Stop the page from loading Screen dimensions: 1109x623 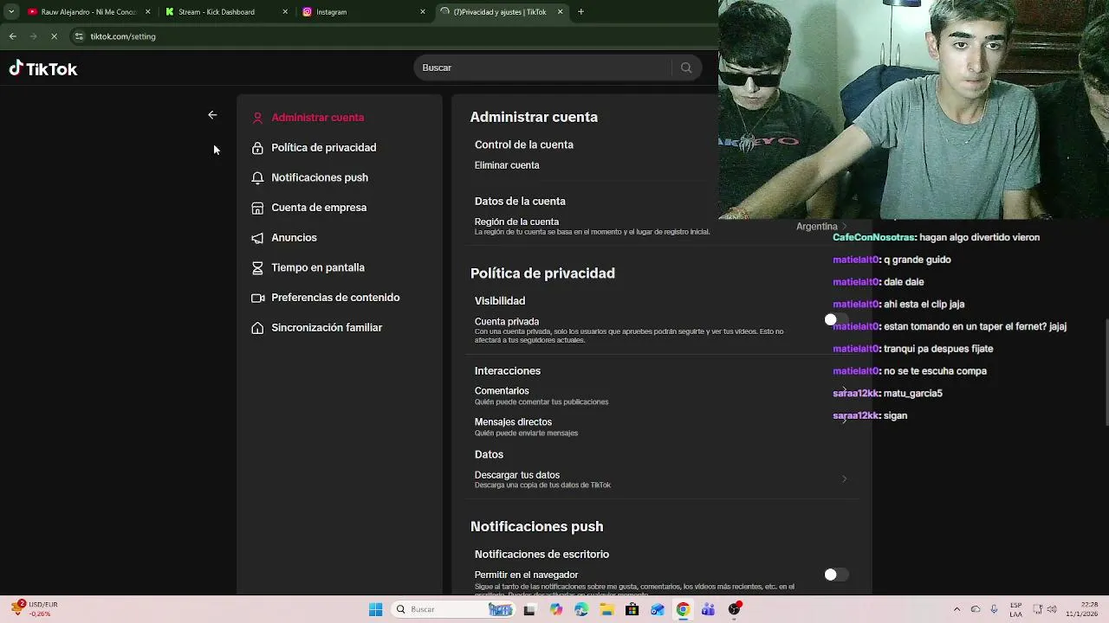[54, 36]
